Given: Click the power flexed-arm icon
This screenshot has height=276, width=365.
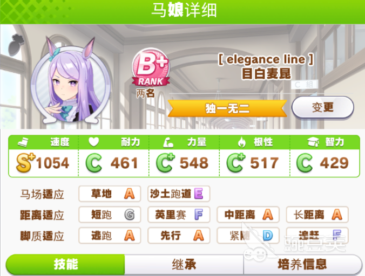Looking at the screenshot, I should pyautogui.click(x=168, y=142).
